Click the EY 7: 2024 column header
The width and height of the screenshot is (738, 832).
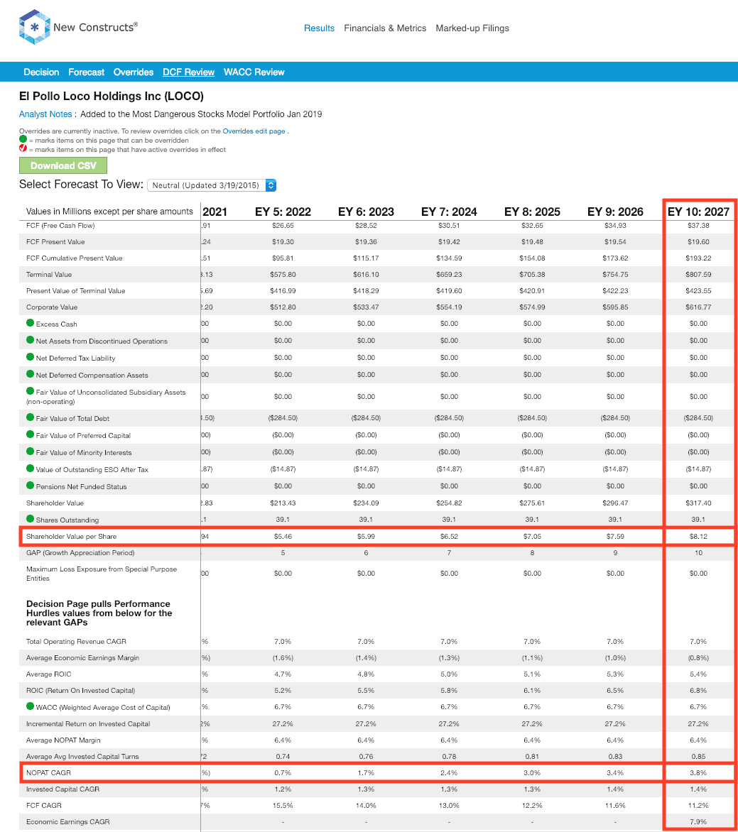449,212
